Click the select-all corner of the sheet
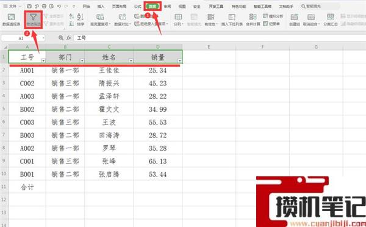 [x=4, y=47]
